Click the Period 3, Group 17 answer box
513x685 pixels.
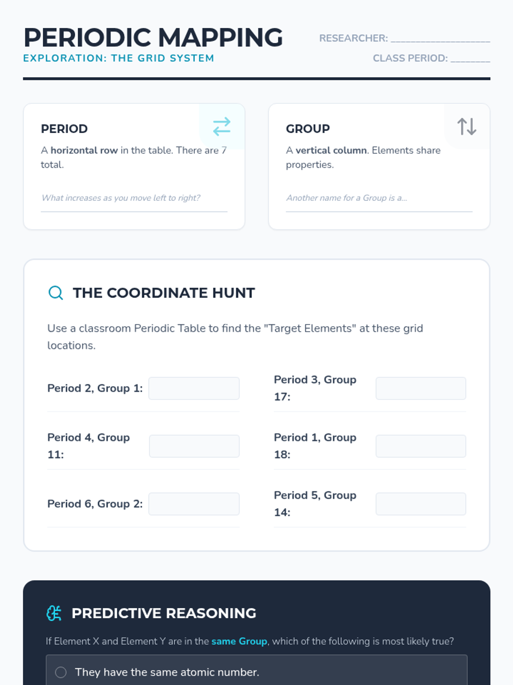click(x=421, y=388)
